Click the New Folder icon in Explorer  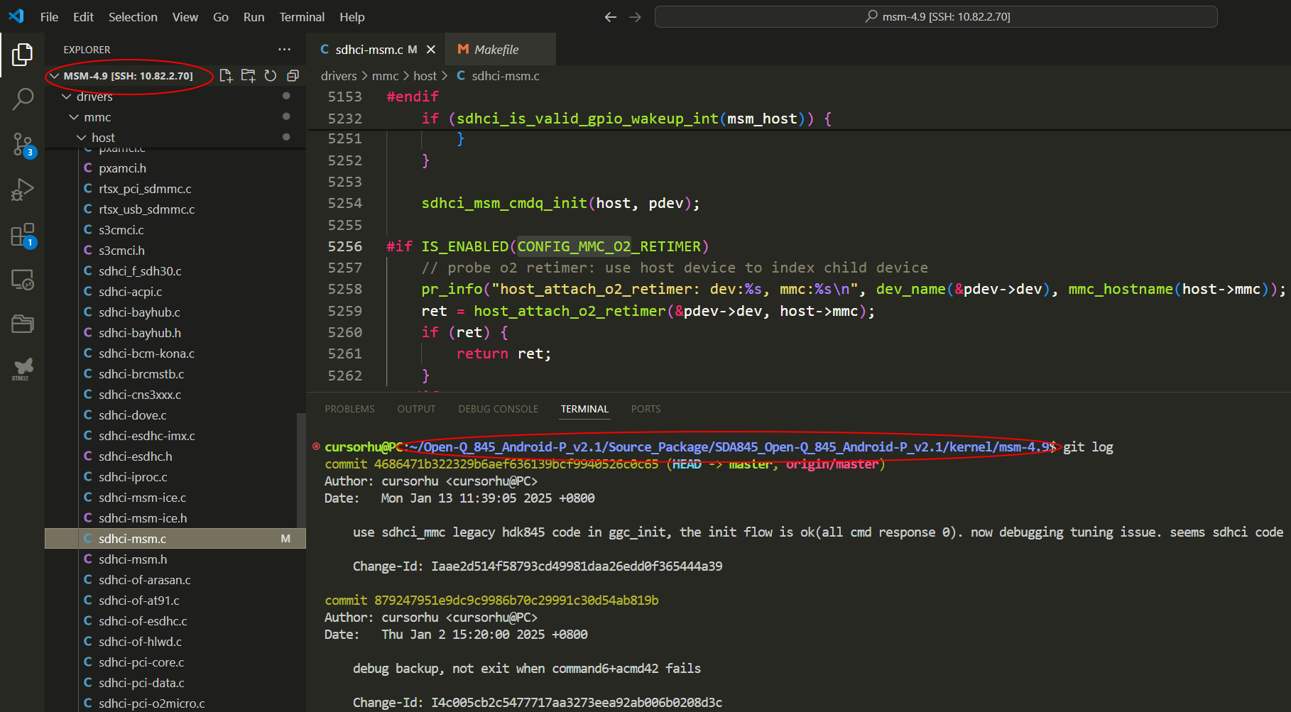click(248, 76)
